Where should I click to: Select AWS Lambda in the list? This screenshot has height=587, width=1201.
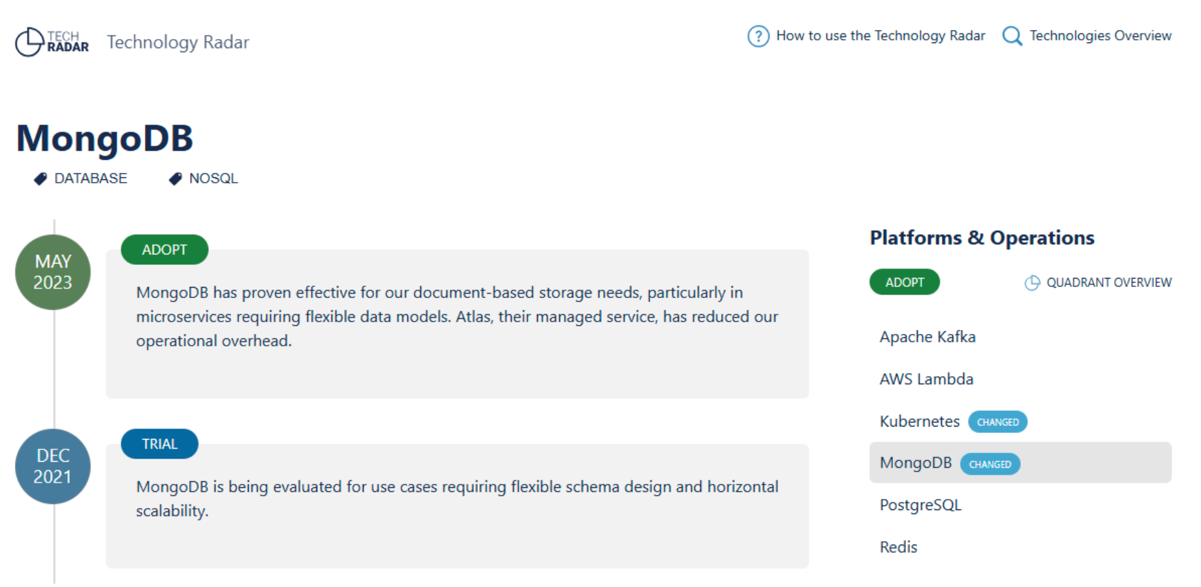(x=926, y=379)
